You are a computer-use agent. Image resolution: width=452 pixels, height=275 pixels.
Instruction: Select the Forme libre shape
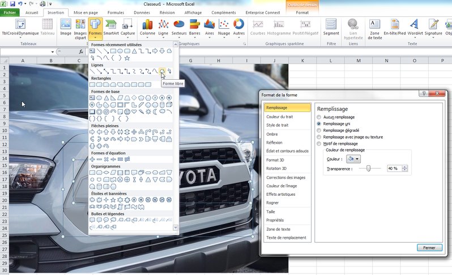click(163, 71)
